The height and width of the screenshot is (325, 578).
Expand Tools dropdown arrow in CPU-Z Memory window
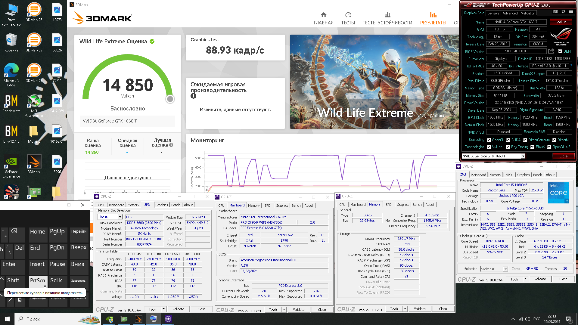[x=405, y=309]
